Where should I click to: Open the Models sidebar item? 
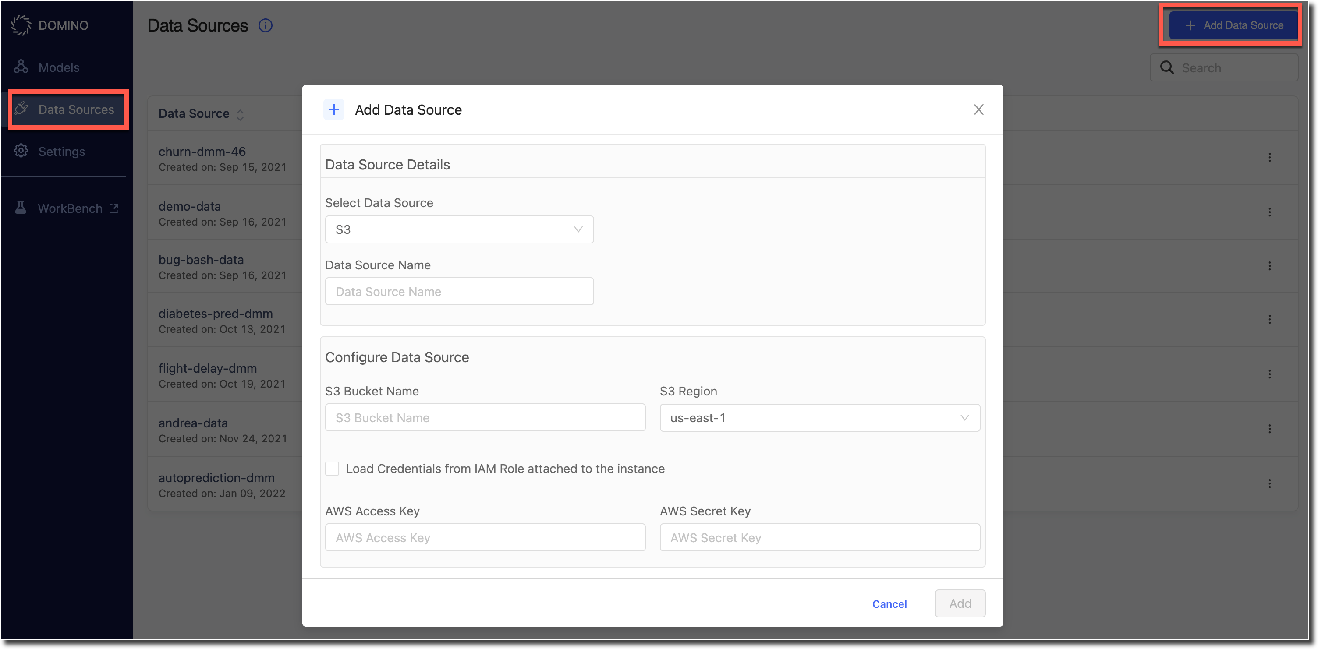coord(59,67)
